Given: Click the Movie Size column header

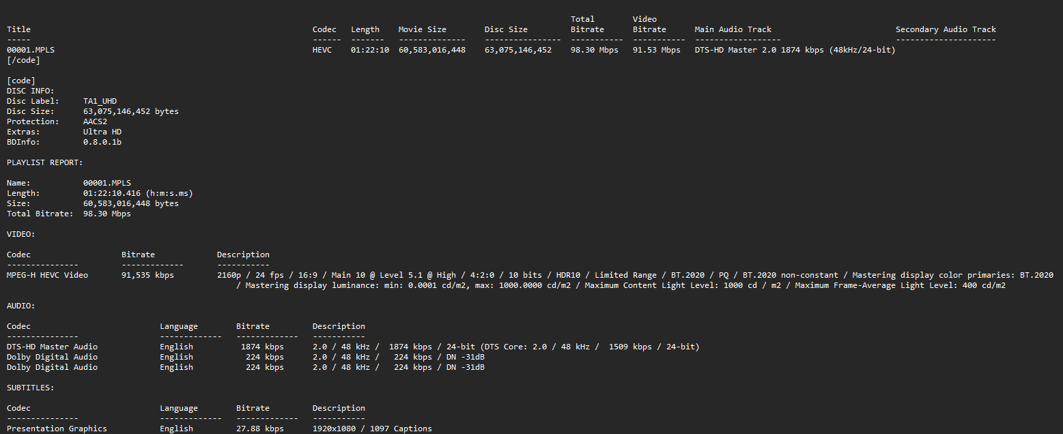Looking at the screenshot, I should click(422, 29).
